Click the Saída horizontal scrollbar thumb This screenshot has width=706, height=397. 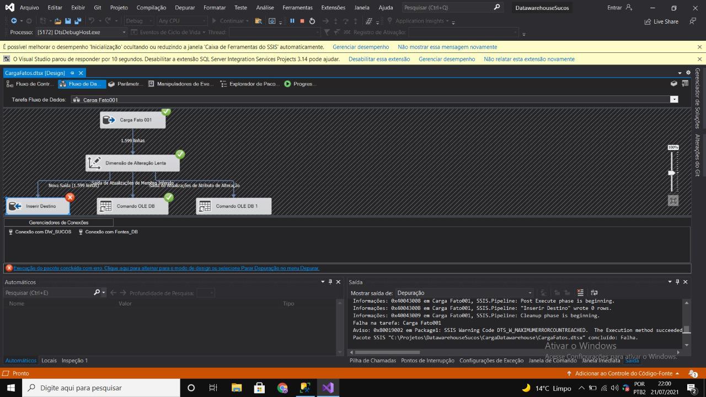pos(387,352)
